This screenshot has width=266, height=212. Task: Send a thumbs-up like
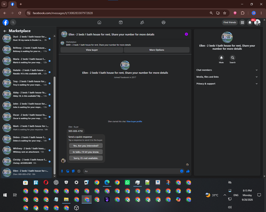pos(188,171)
